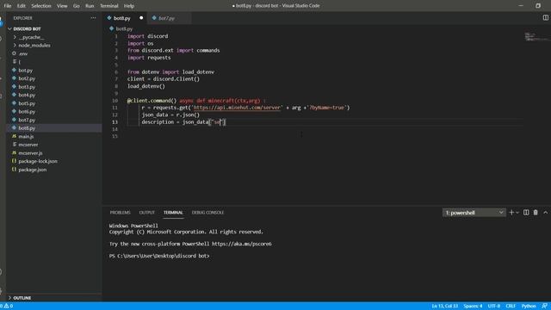Switch to the bot8.py editor tab

[x=122, y=18]
